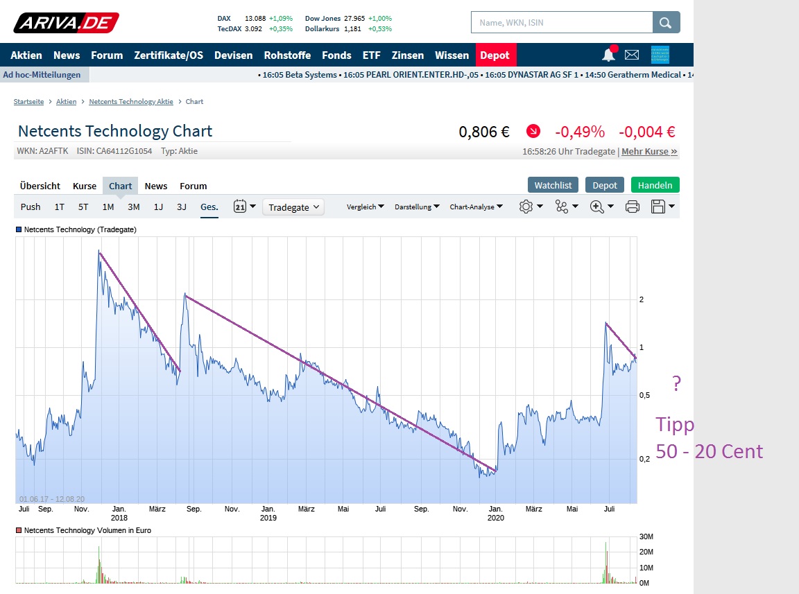Viewport: 799px width, 594px height.
Task: Open the Zinsen menu
Action: click(x=408, y=55)
